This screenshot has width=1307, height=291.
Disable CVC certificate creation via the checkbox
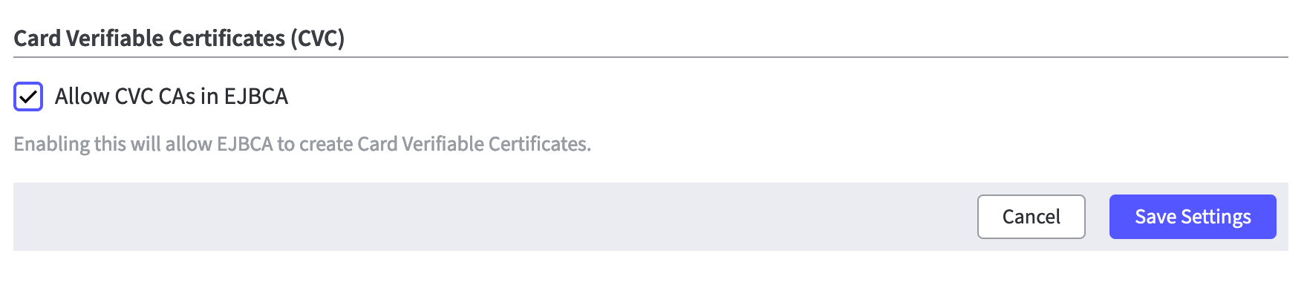[28, 97]
